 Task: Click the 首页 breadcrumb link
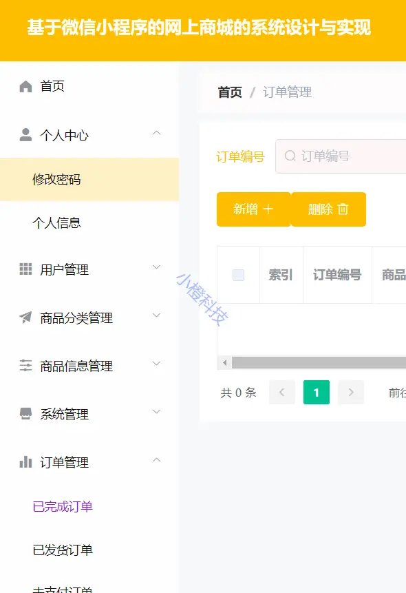click(230, 92)
